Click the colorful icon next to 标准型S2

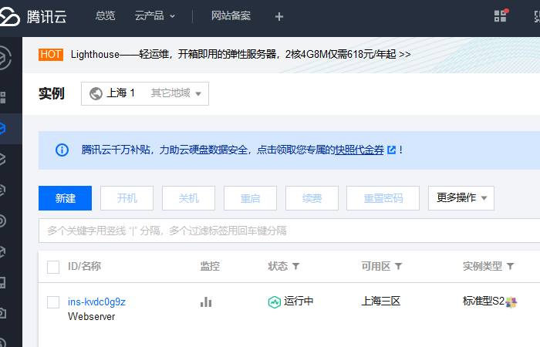pyautogui.click(x=511, y=302)
